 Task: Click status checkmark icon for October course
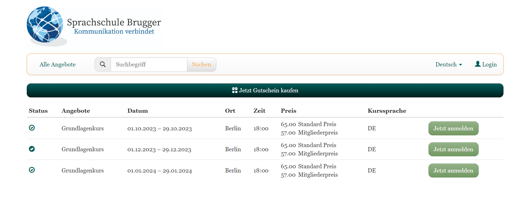click(x=32, y=128)
